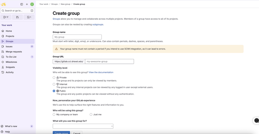Open the green user avatar menu

coord(32,4)
